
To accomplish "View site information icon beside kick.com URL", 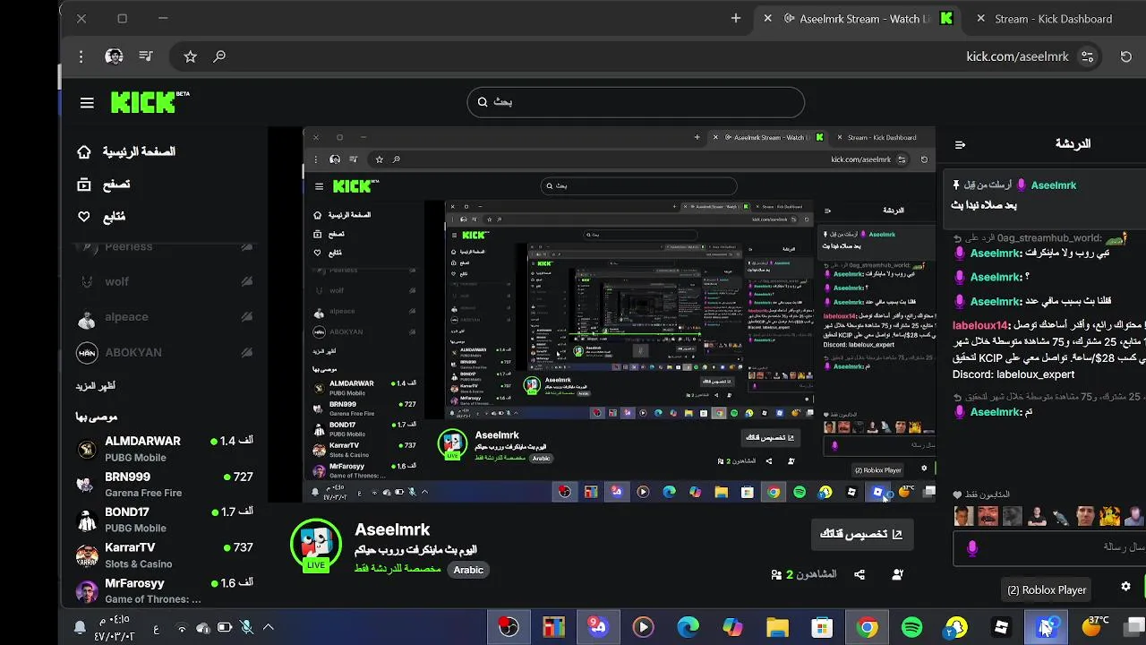I will (1087, 56).
